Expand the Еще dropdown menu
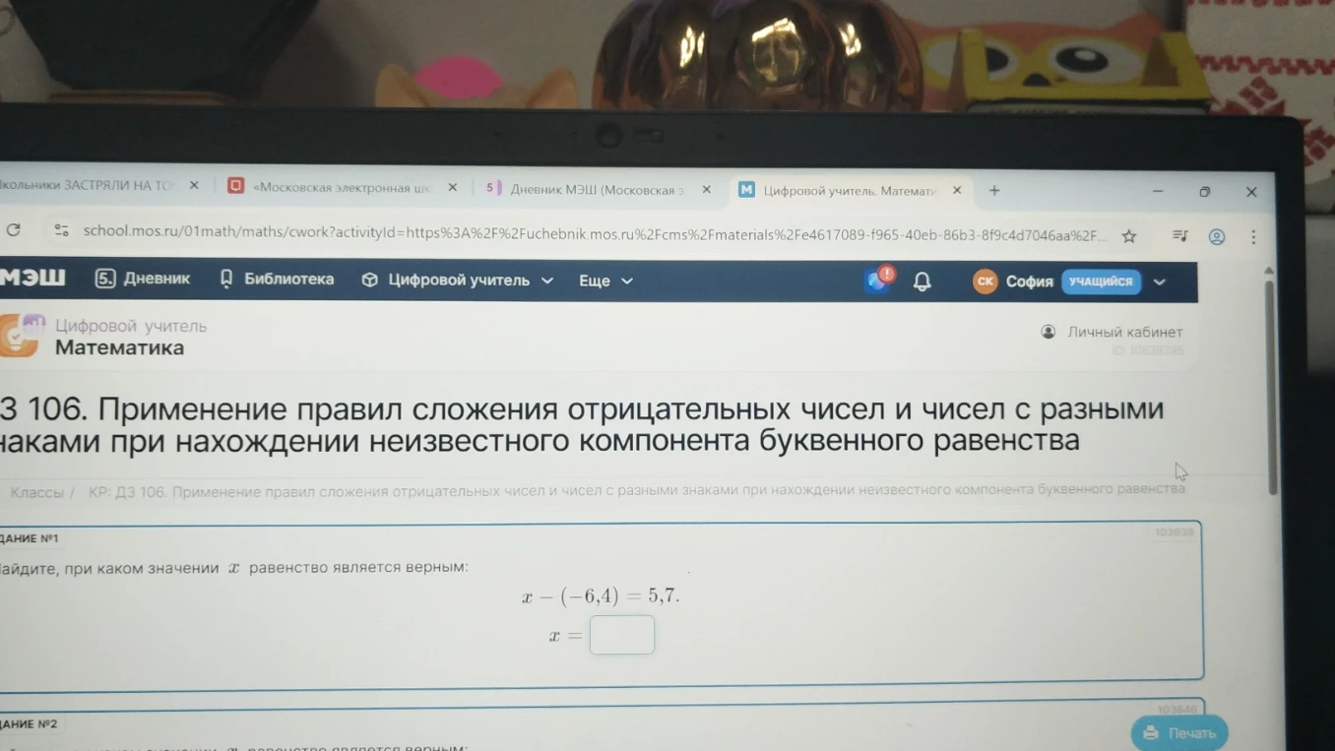 pyautogui.click(x=605, y=282)
